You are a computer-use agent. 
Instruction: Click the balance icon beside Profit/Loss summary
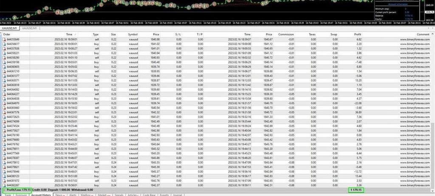pyautogui.click(x=4, y=190)
